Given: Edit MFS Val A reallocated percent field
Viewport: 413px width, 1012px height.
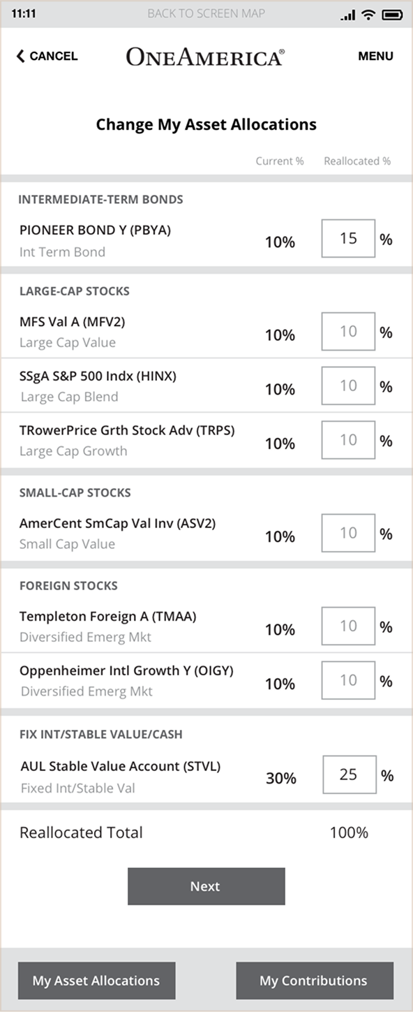Looking at the screenshot, I should click(x=348, y=331).
